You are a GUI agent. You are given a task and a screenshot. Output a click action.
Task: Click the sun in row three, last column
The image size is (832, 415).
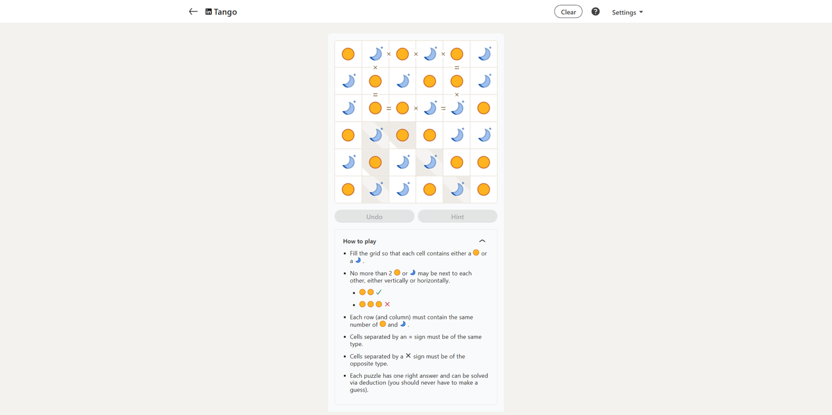tap(484, 108)
